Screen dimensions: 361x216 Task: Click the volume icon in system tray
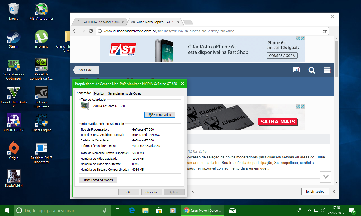(323, 210)
